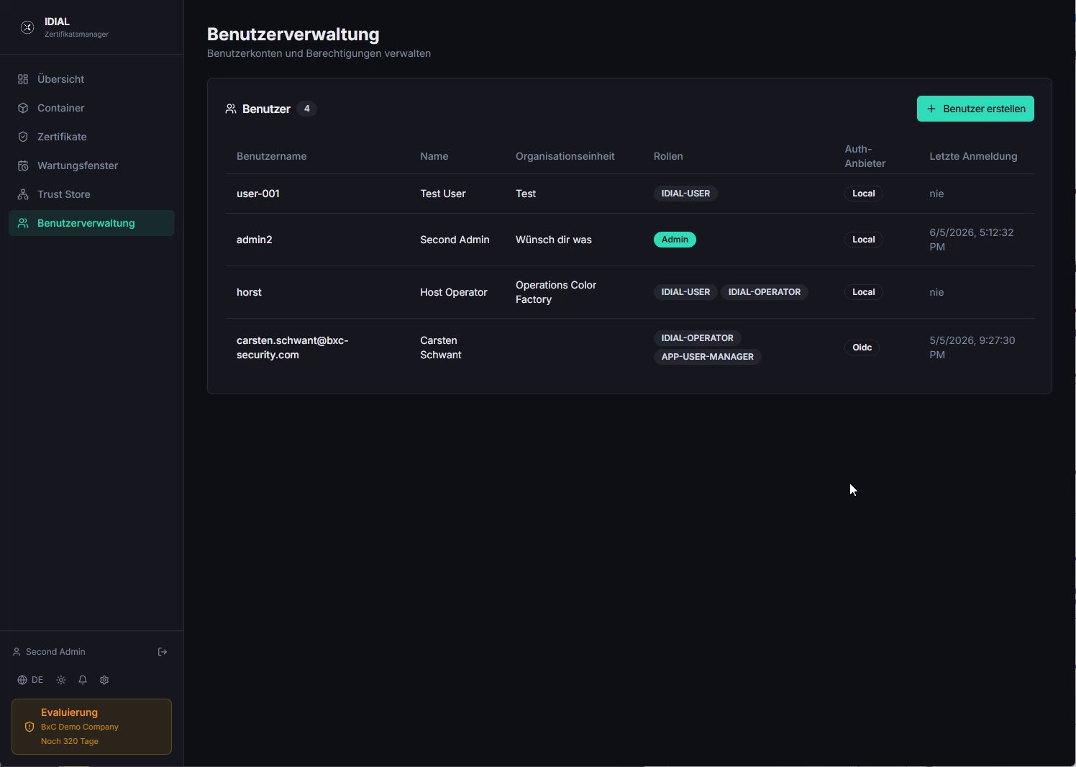Click the Zertifikate shield icon
This screenshot has width=1076, height=767.
23,137
